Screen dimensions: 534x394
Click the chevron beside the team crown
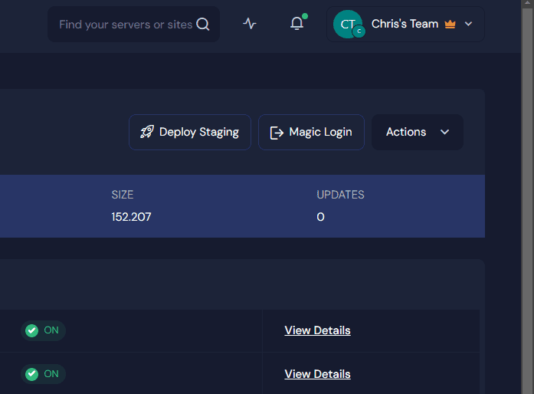[469, 25]
